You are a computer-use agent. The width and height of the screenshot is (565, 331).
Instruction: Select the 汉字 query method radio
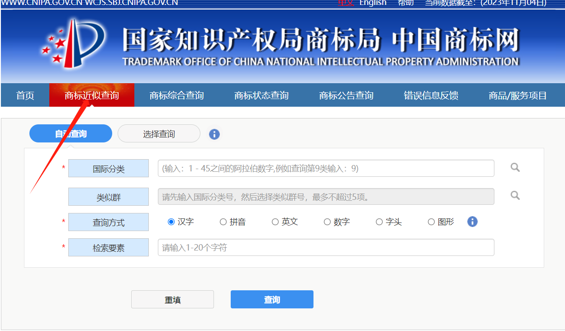[171, 222]
